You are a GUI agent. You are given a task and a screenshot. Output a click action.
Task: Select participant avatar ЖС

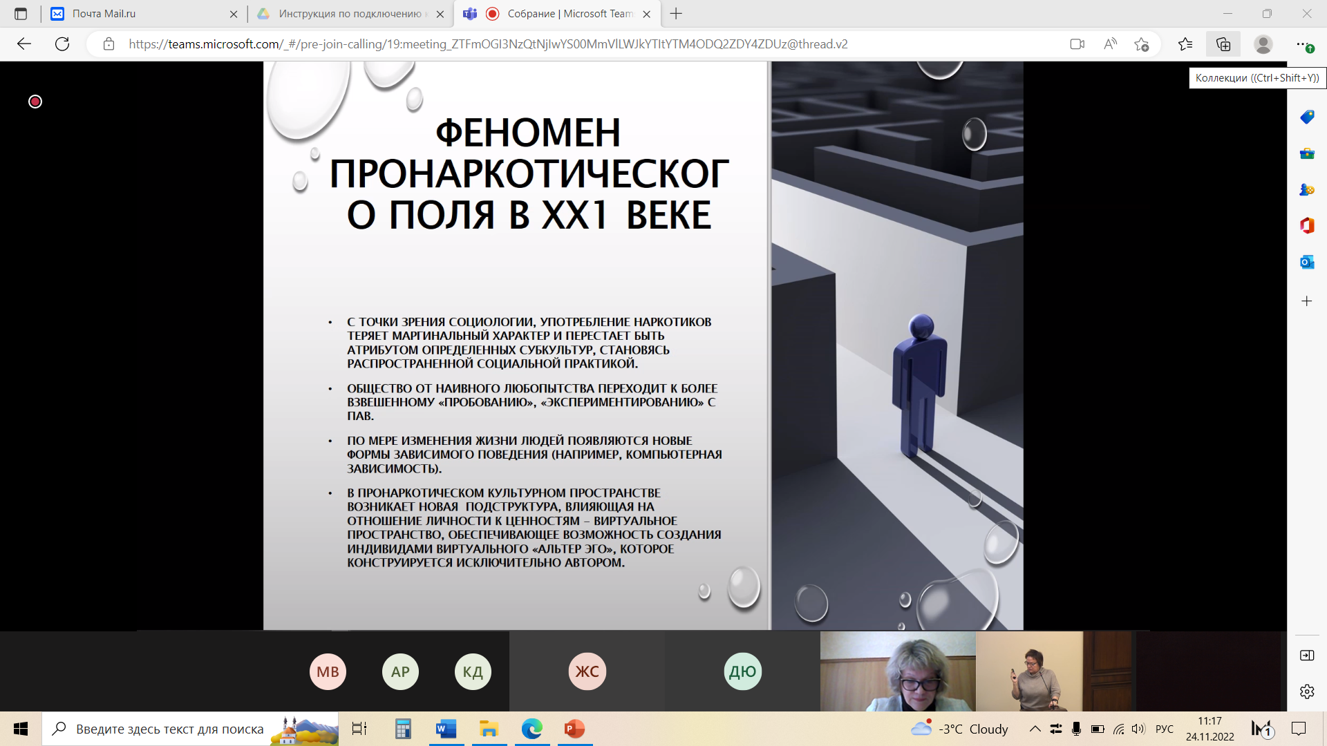click(x=587, y=671)
